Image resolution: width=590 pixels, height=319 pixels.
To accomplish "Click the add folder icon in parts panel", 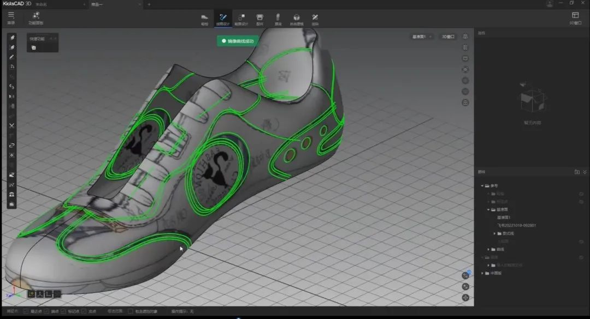I will click(577, 172).
